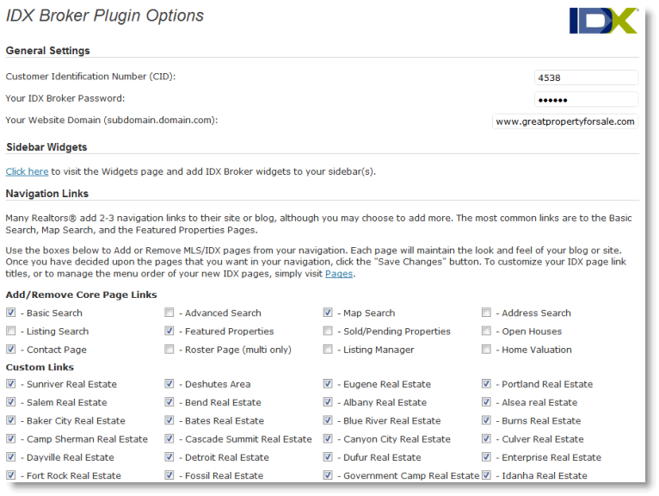659x496 pixels.
Task: Uncheck Sunriver Real Estate custom link
Action: pyautogui.click(x=11, y=384)
